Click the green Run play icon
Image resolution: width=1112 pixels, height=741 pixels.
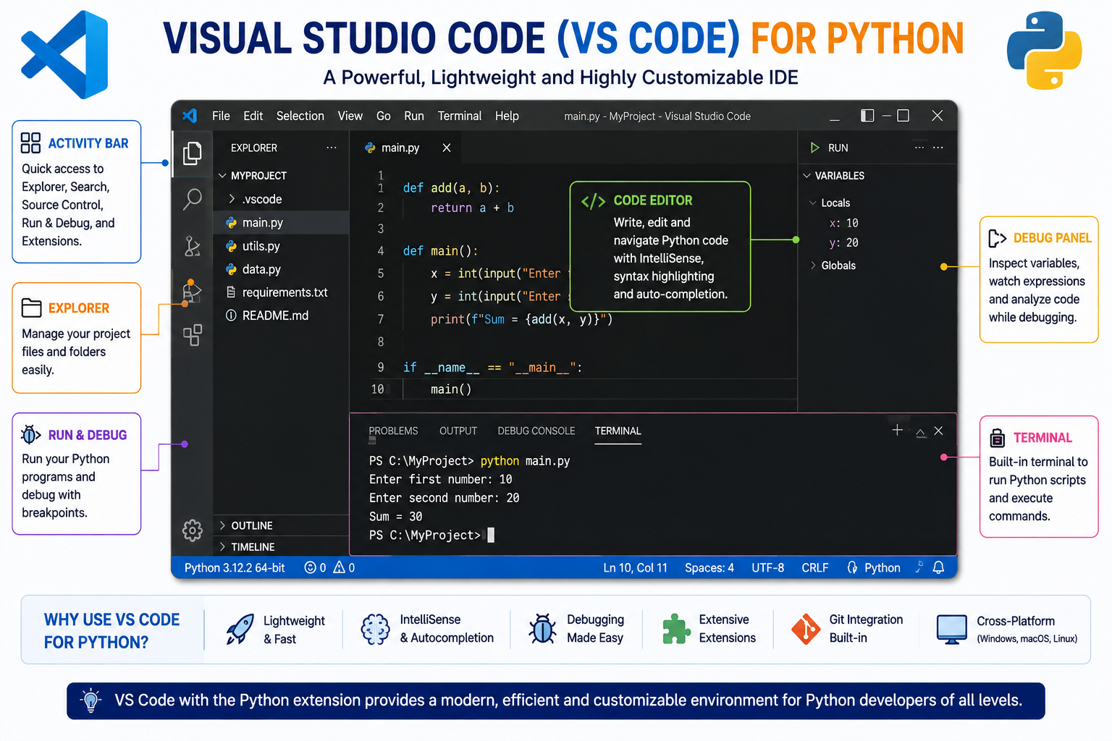click(814, 148)
